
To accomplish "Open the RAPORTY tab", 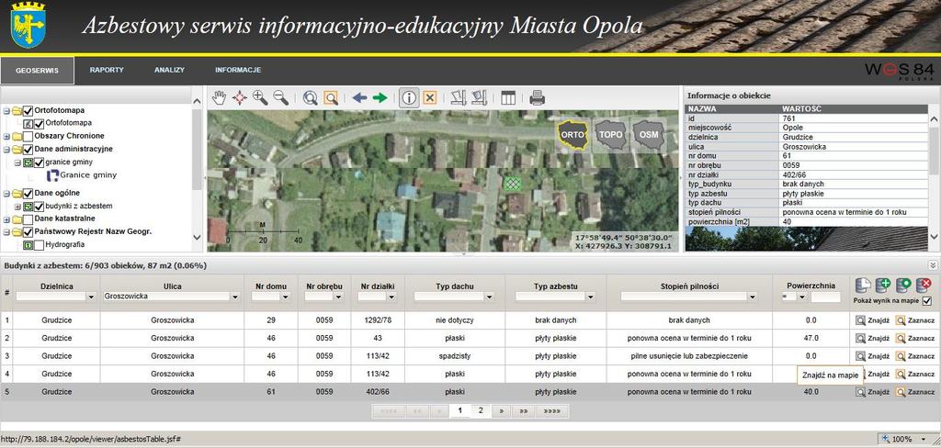I will coord(107,70).
